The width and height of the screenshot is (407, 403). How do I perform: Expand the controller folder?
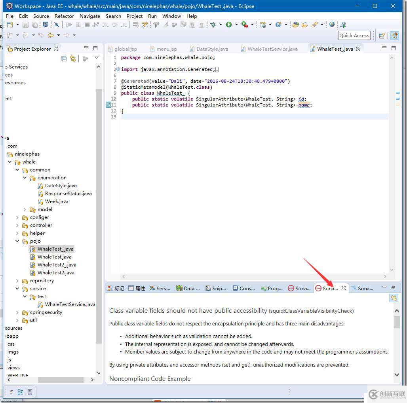pos(17,225)
